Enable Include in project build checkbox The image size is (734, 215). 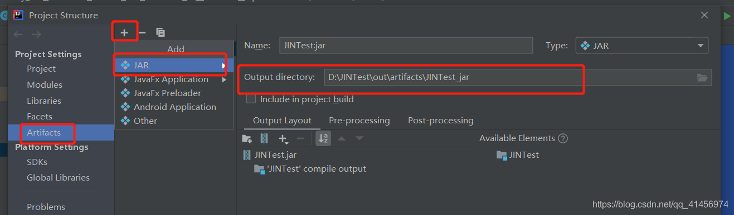(251, 99)
